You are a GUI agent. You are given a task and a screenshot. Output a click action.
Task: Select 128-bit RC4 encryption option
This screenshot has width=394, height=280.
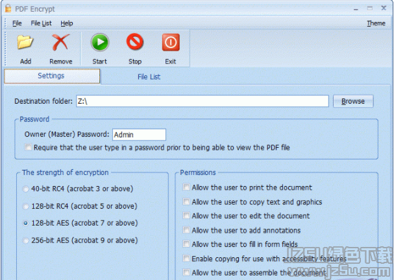pyautogui.click(x=25, y=206)
